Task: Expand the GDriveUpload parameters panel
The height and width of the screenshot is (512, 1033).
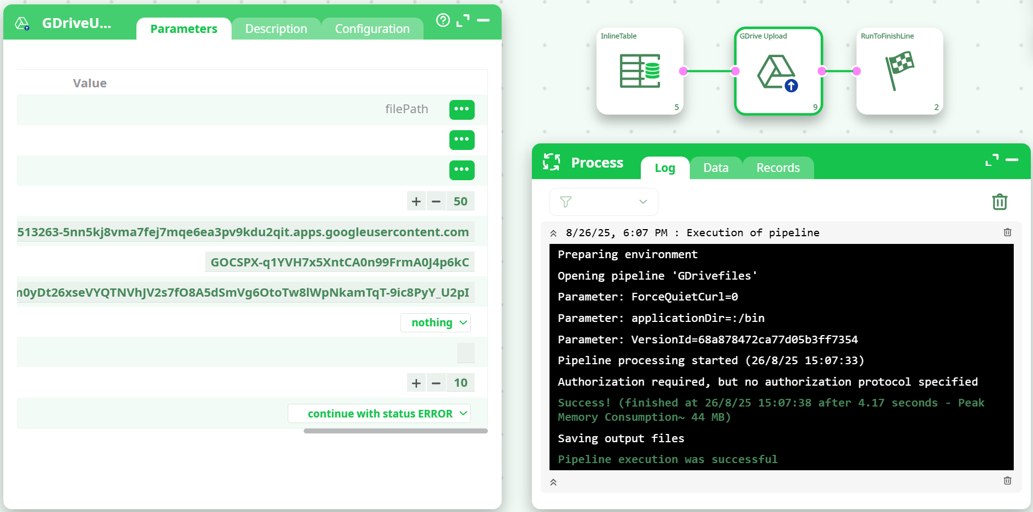Action: (x=463, y=20)
